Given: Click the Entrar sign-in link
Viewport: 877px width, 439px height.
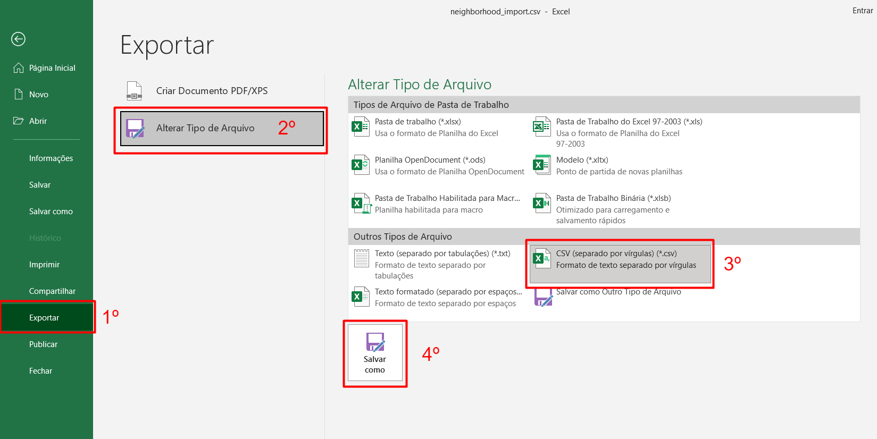Looking at the screenshot, I should [x=863, y=11].
